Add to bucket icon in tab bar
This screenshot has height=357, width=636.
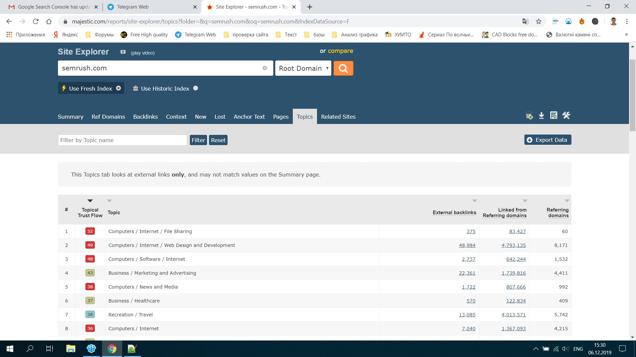pos(529,116)
